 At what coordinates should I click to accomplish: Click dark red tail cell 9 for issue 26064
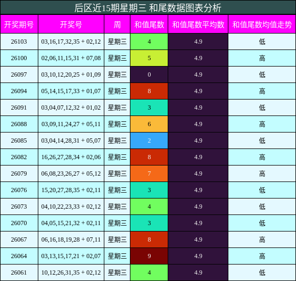click(149, 256)
